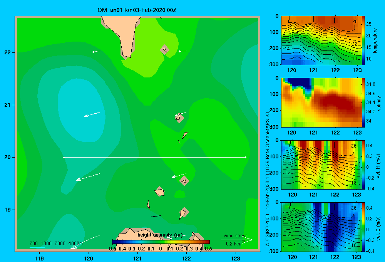Image resolution: width=385 pixels, height=262 pixels.
Task: Click '25' on the temperature scale
Action: (369, 24)
